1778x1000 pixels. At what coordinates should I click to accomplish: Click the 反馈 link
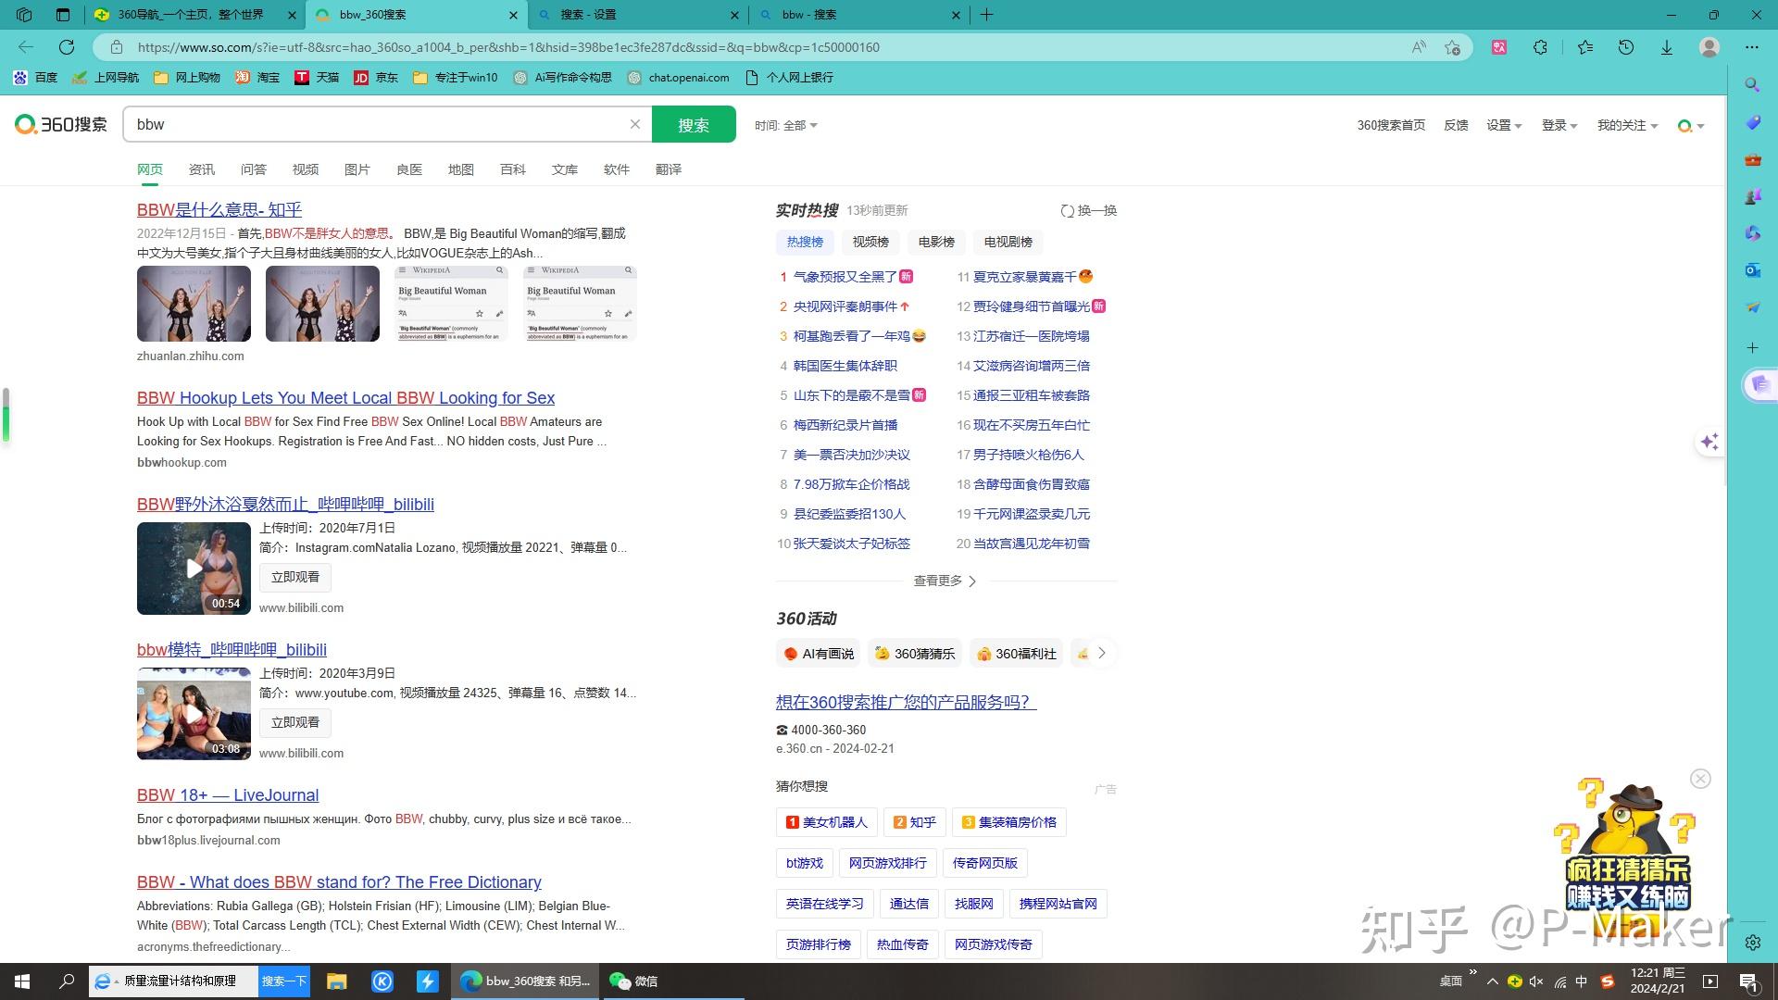pos(1456,125)
